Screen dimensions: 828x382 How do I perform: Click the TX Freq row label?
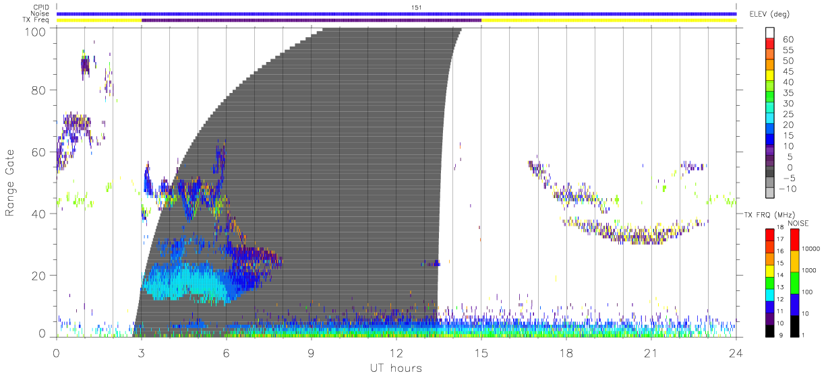36,20
